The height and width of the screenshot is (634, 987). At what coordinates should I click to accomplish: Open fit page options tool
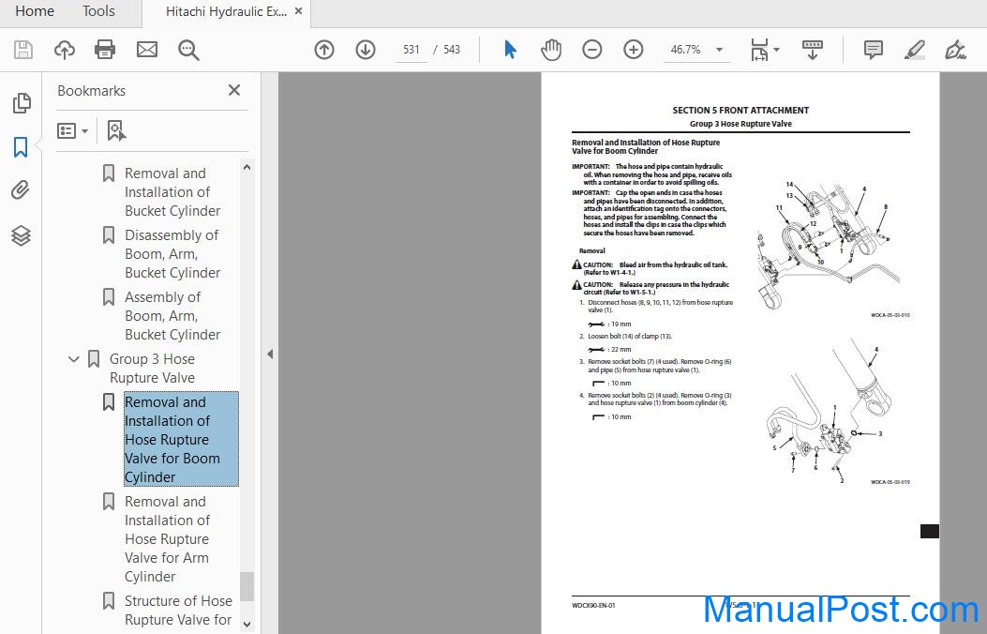(x=764, y=49)
